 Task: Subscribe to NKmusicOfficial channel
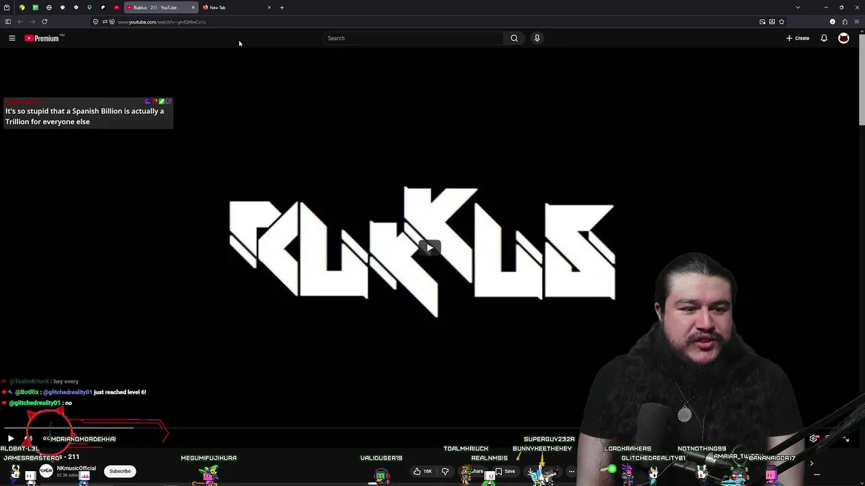click(x=120, y=471)
